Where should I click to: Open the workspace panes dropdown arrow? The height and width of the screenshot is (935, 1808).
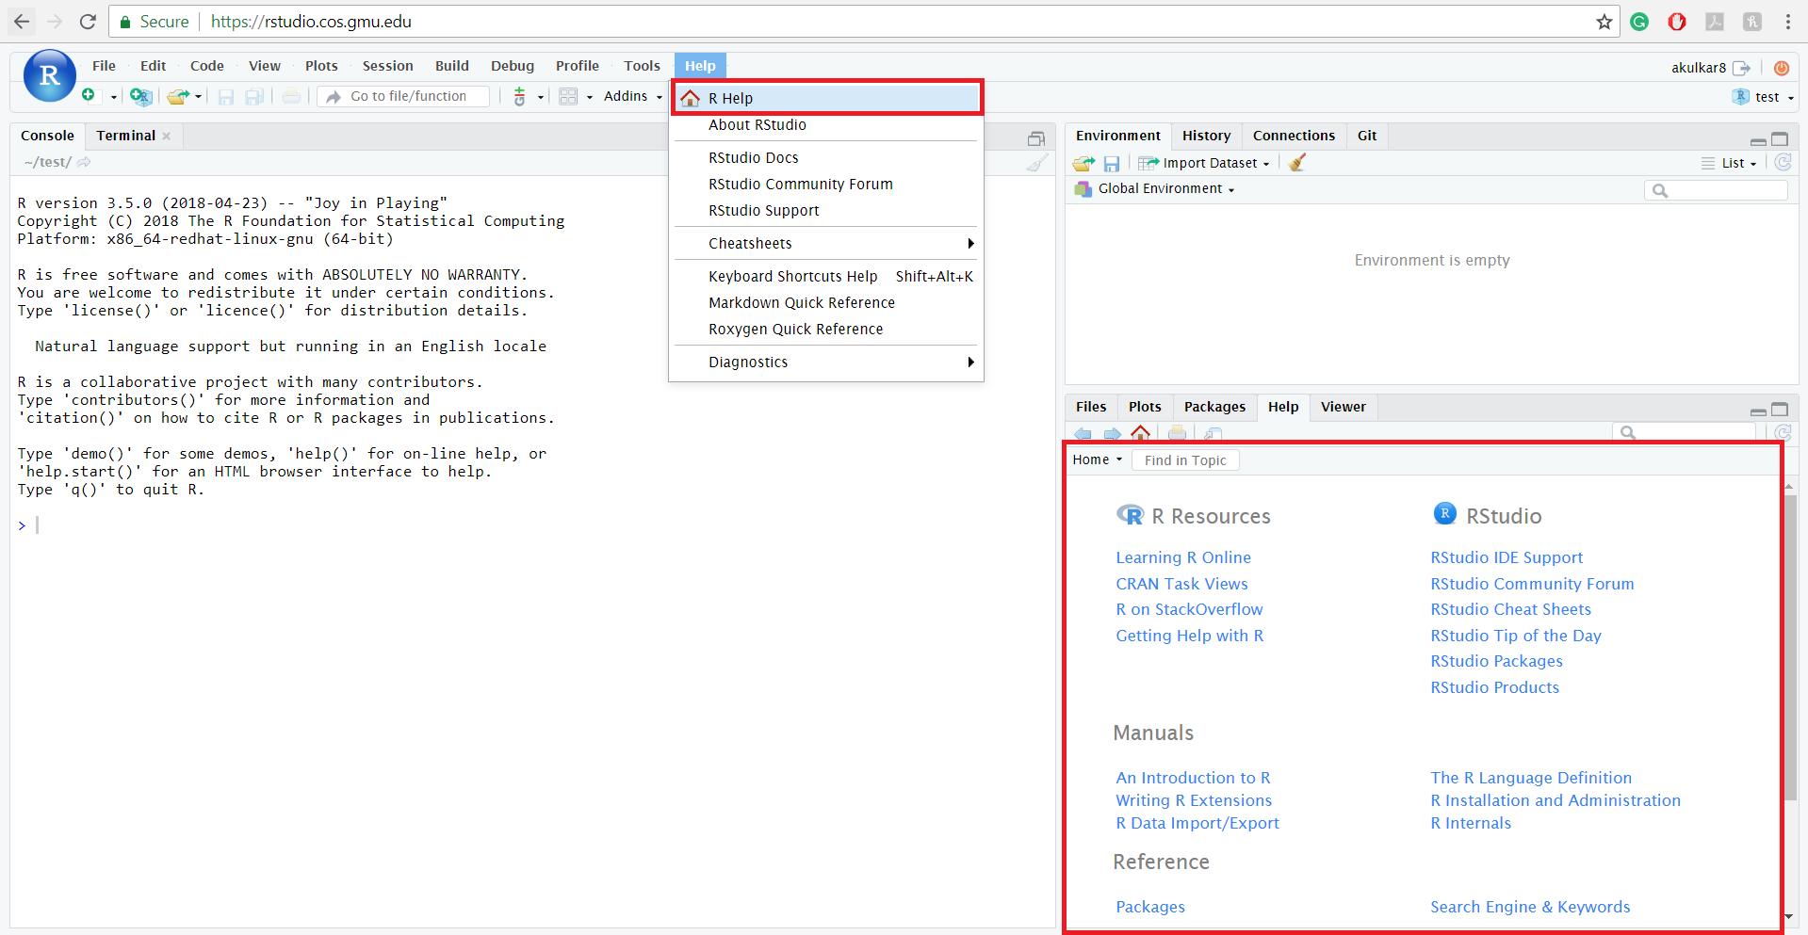(590, 97)
